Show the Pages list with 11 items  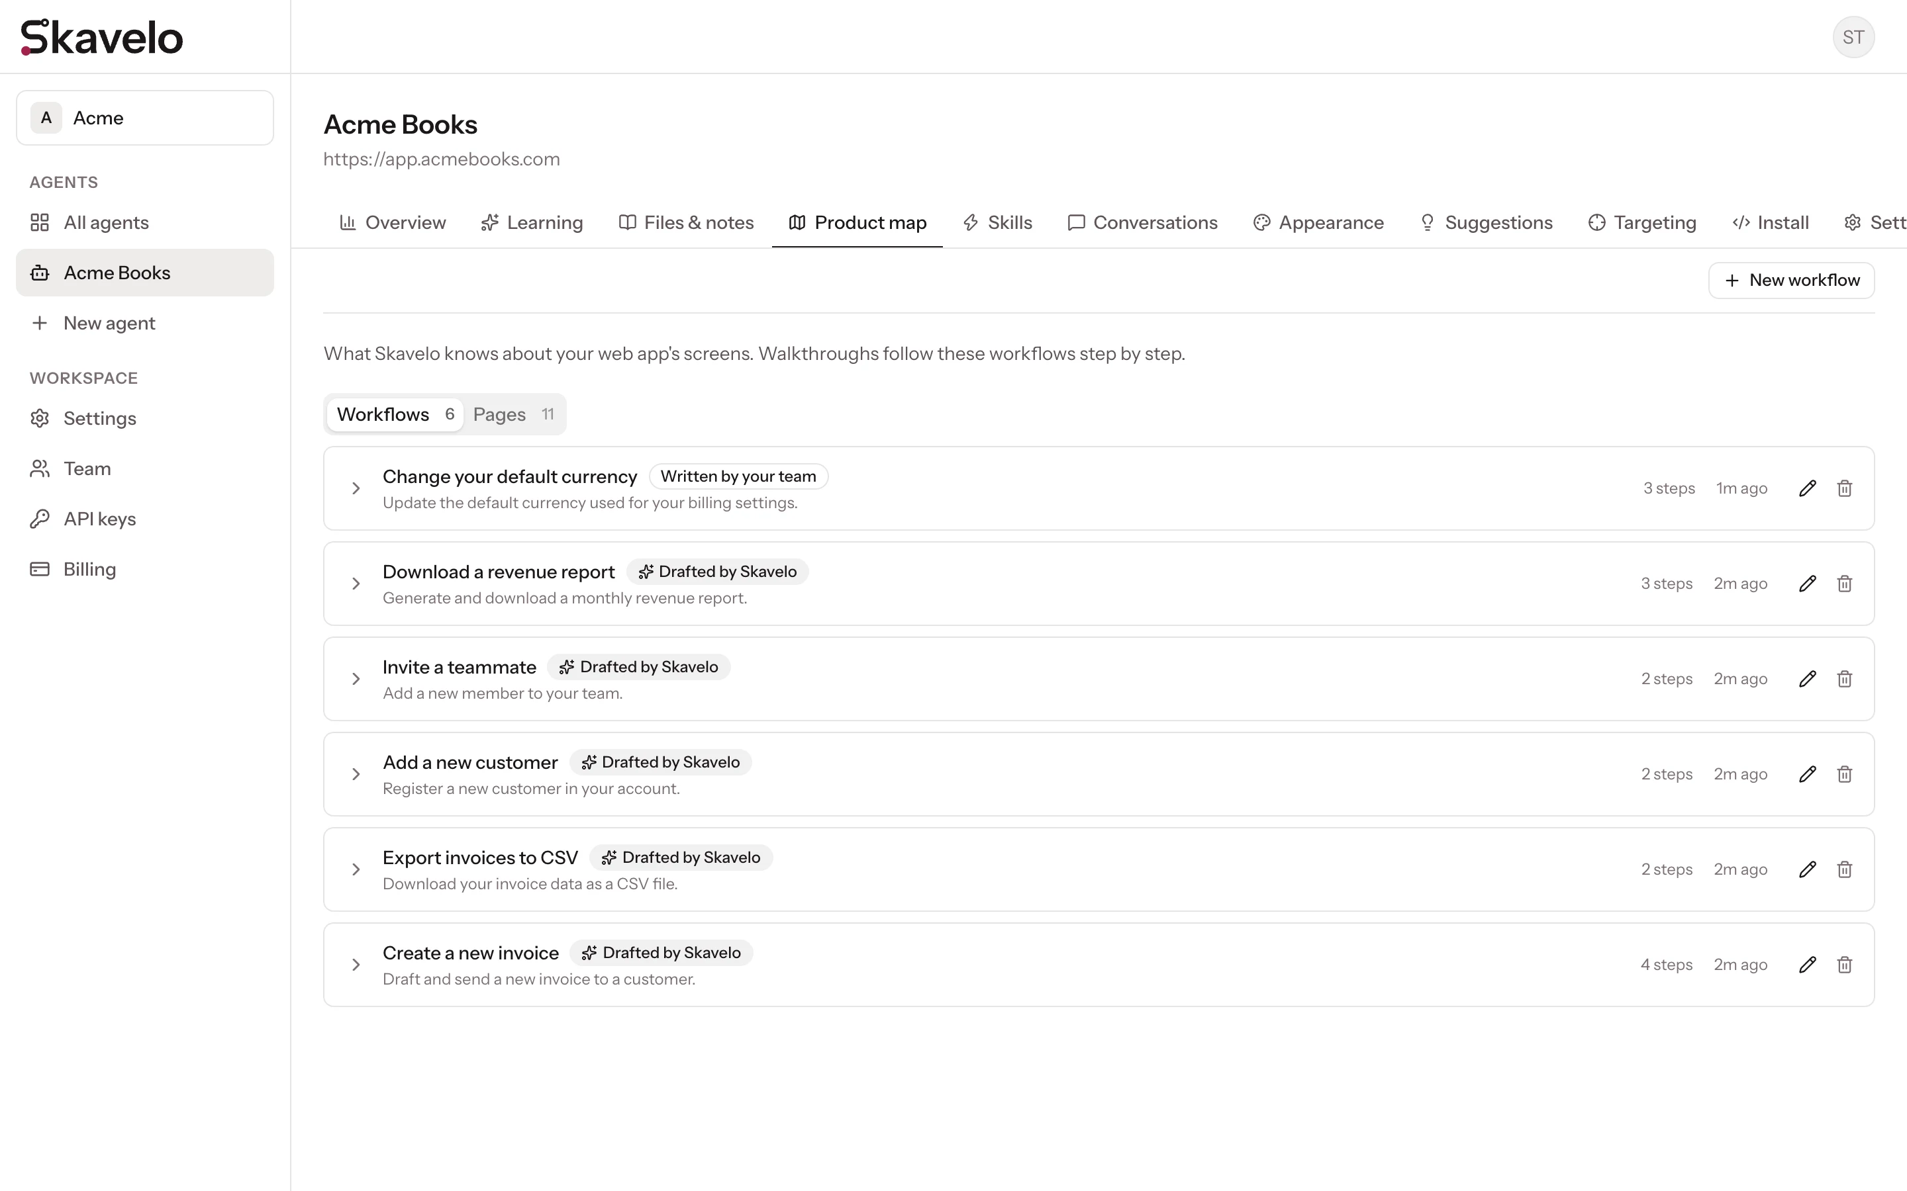point(514,414)
